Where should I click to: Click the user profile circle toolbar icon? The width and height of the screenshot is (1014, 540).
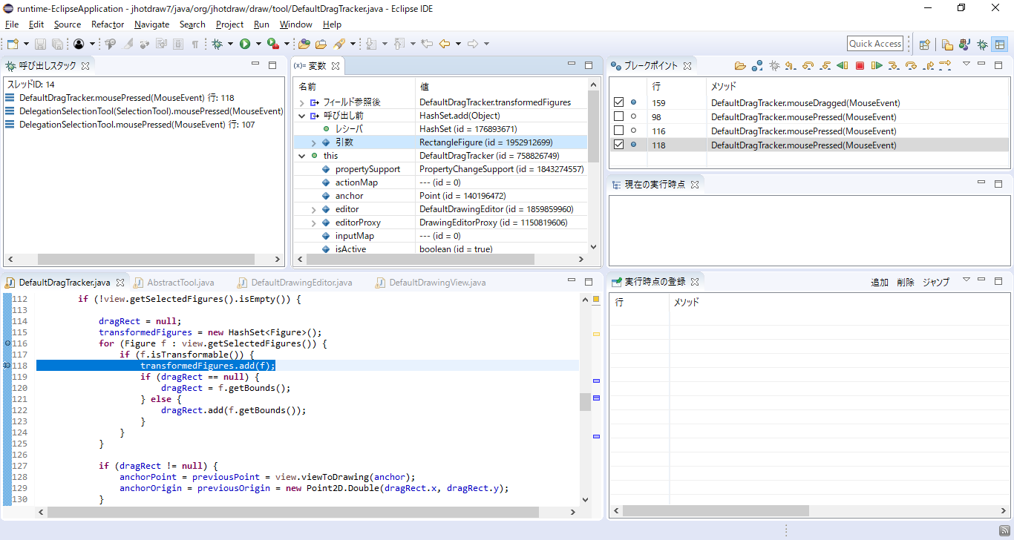tap(79, 44)
